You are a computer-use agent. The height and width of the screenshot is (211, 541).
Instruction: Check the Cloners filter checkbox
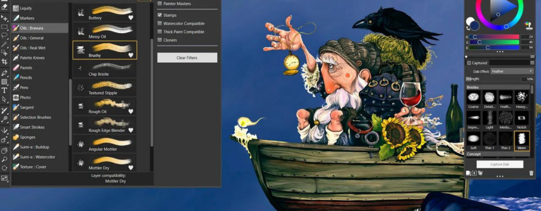[x=160, y=40]
